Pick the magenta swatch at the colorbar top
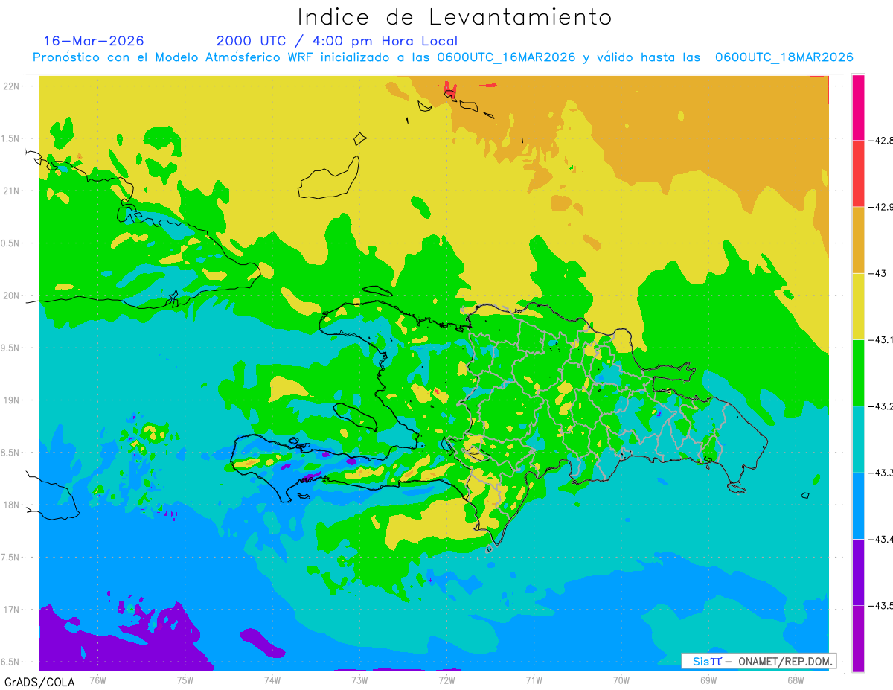 (x=858, y=107)
